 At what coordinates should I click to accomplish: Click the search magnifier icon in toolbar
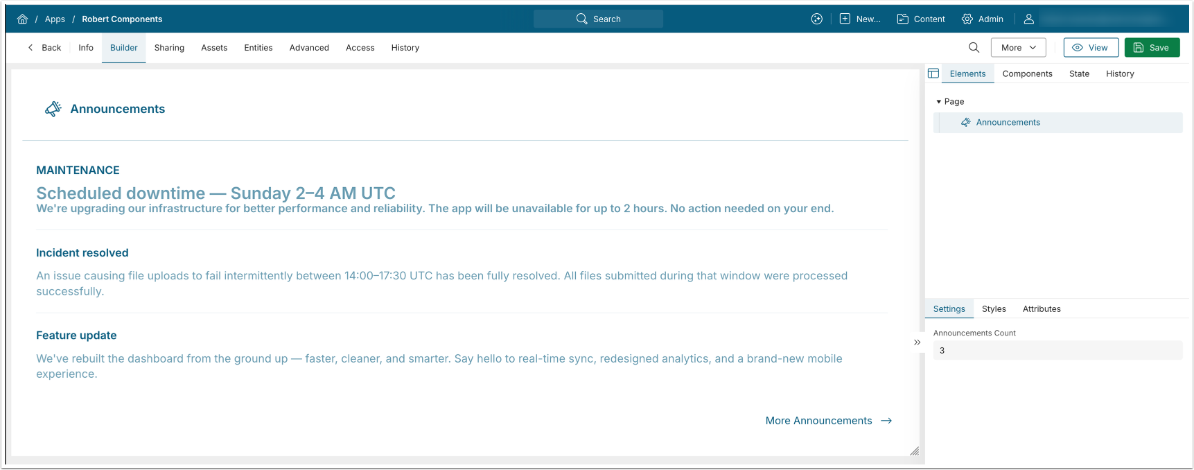coord(974,48)
